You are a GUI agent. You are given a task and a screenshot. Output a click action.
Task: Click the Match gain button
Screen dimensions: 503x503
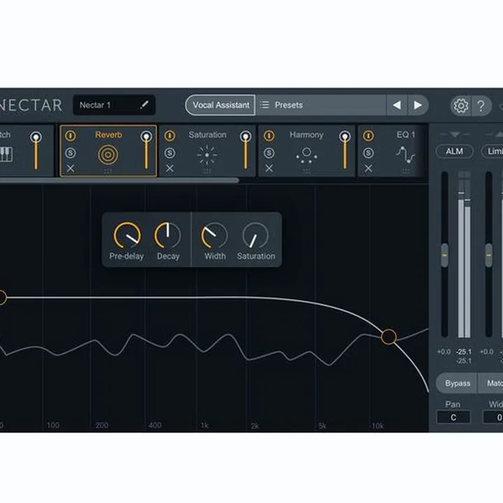coord(491,384)
